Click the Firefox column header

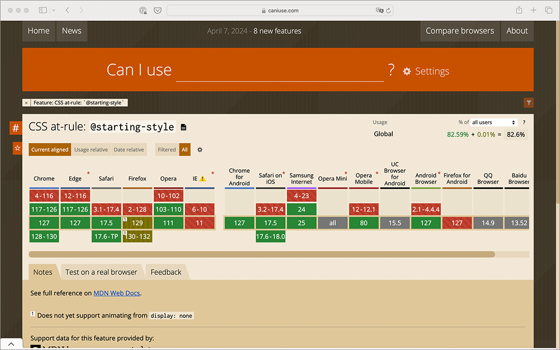(x=138, y=179)
